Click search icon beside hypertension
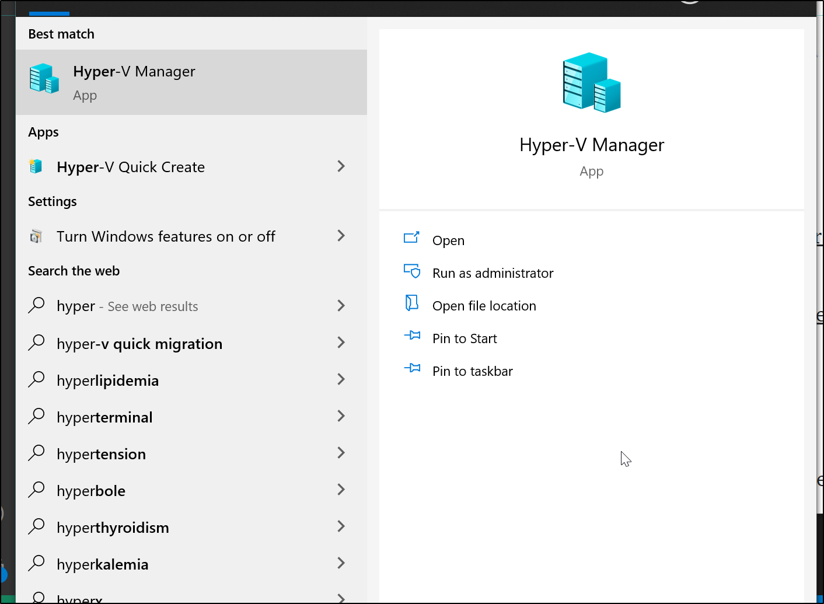This screenshot has height=604, width=824. coord(36,452)
